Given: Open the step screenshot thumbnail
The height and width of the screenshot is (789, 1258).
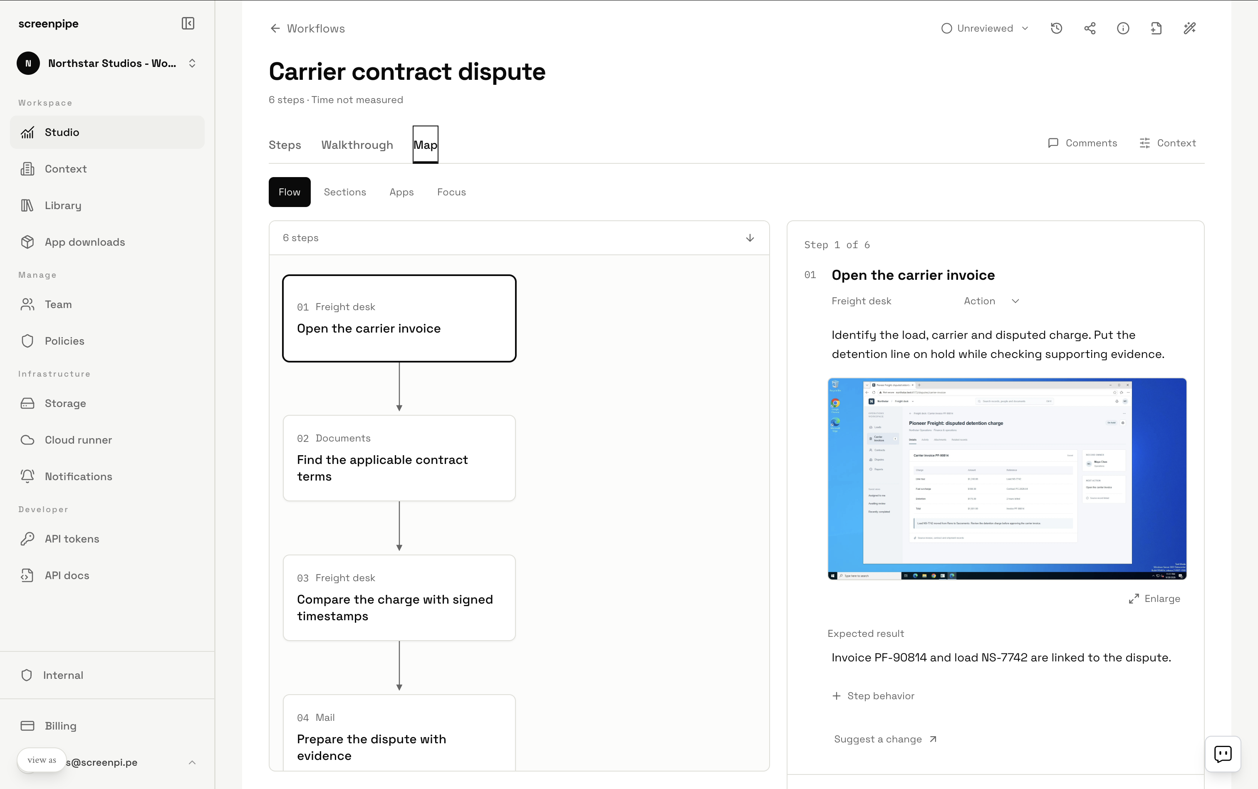Looking at the screenshot, I should (1007, 479).
